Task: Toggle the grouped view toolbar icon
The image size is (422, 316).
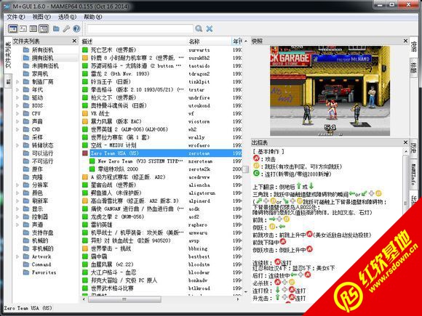Action: [x=44, y=28]
